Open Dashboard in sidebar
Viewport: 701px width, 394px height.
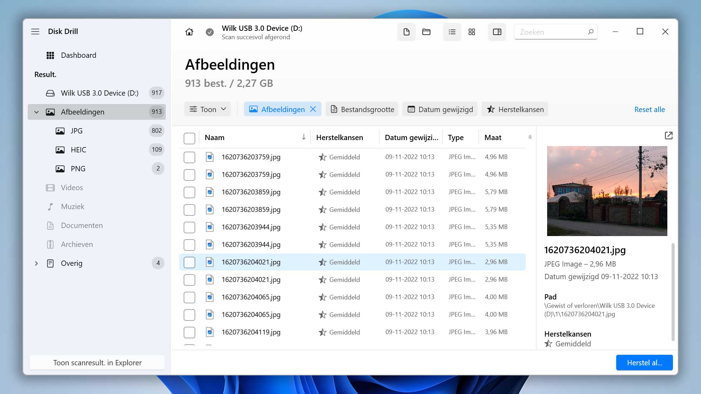79,55
